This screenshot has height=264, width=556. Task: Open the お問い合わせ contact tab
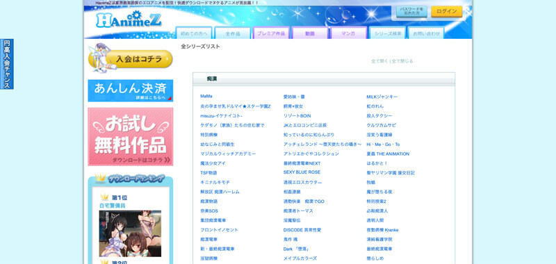coord(426,33)
